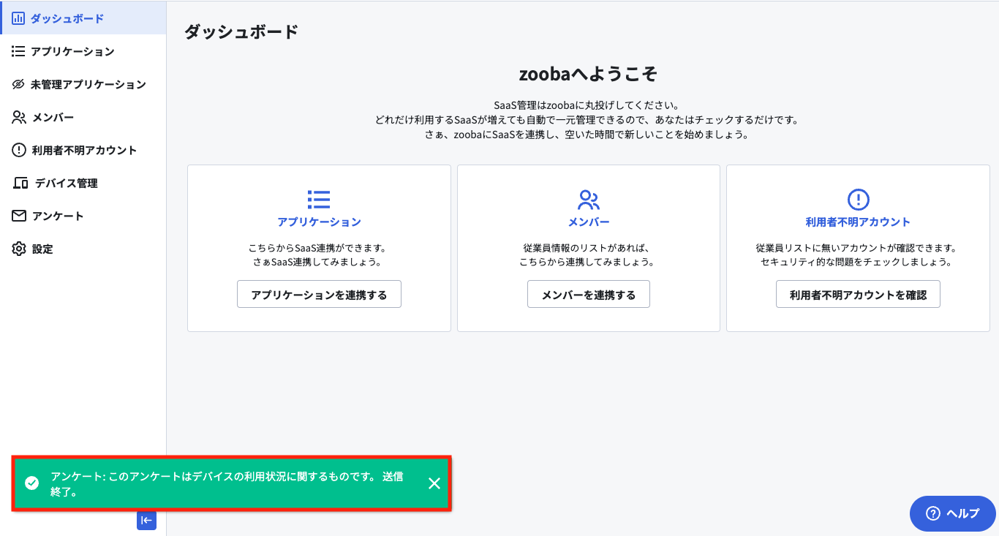Click the people icon beside メンバー in sidebar
The image size is (999, 536).
(19, 117)
